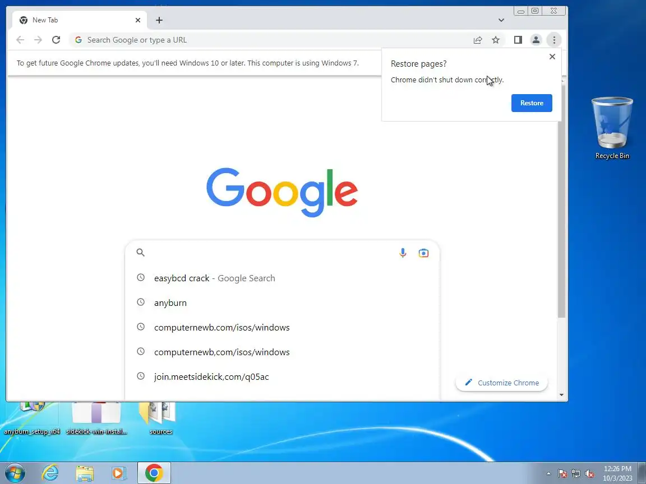Select the anyburn suggestion
The image size is (646, 484).
[x=282, y=303]
